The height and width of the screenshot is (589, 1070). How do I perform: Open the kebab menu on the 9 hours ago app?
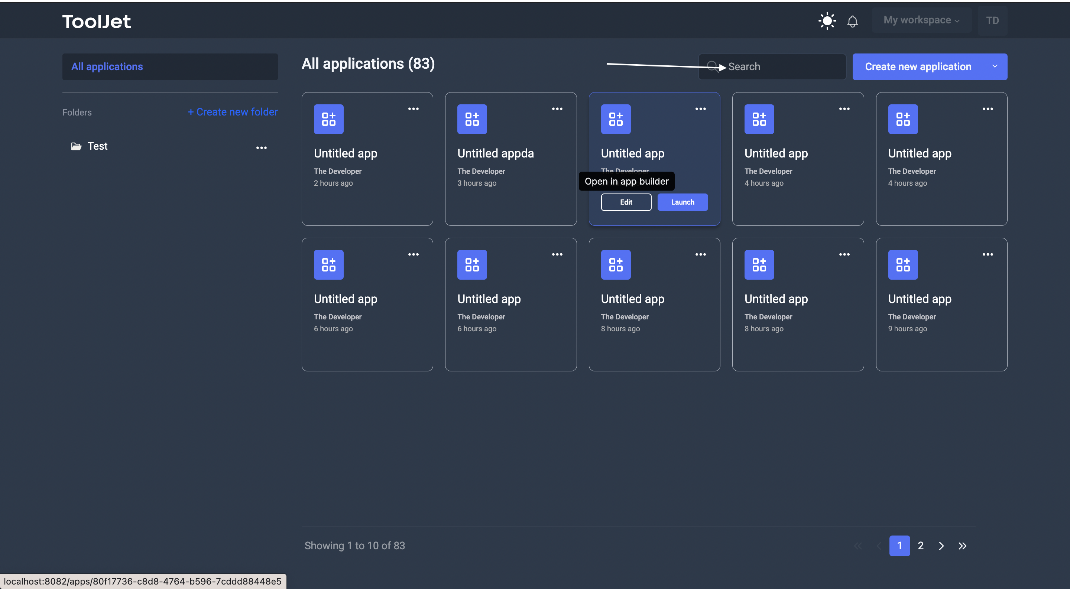[x=988, y=254]
